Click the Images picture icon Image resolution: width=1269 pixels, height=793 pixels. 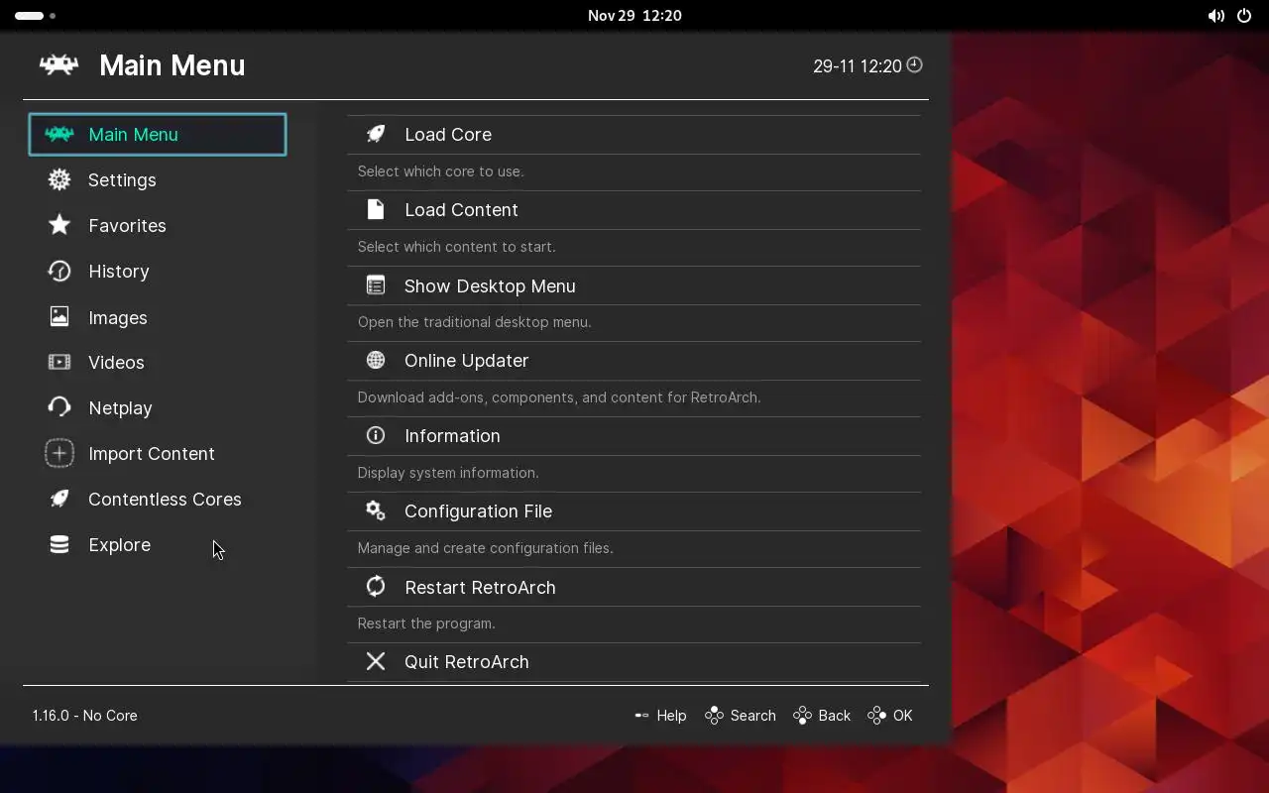[59, 317]
